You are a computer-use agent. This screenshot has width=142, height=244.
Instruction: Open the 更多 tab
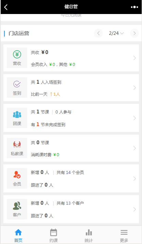coord(124,235)
